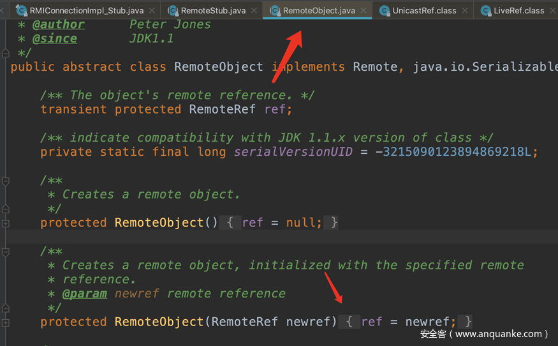
Task: Click the class icon on UnicastRef.class tab
Action: (384, 11)
